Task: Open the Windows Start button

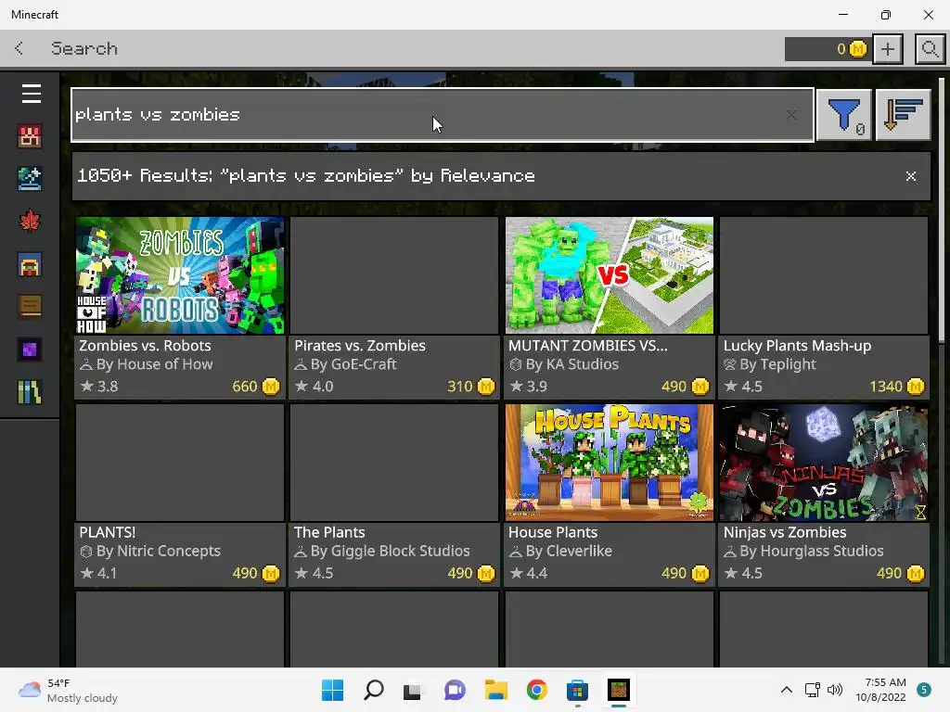Action: (332, 690)
